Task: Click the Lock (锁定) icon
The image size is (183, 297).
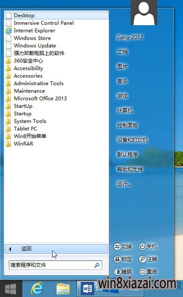Action: (117, 259)
